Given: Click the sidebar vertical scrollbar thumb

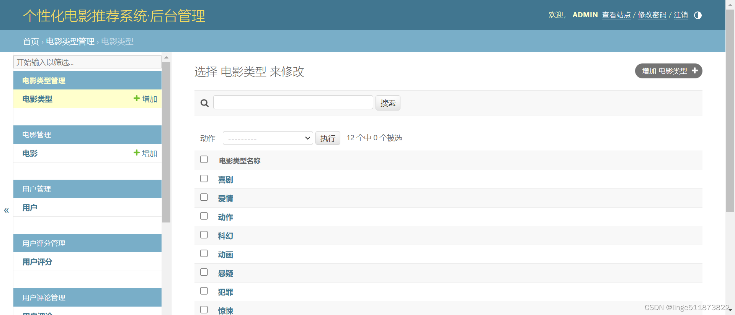Looking at the screenshot, I should pos(166,142).
